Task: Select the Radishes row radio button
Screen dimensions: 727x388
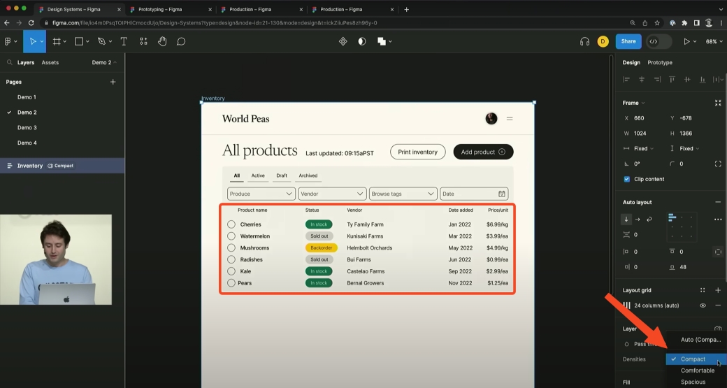Action: (x=231, y=259)
